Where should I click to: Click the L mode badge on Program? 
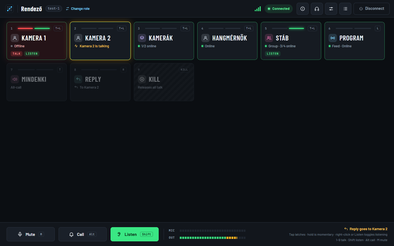point(378,28)
